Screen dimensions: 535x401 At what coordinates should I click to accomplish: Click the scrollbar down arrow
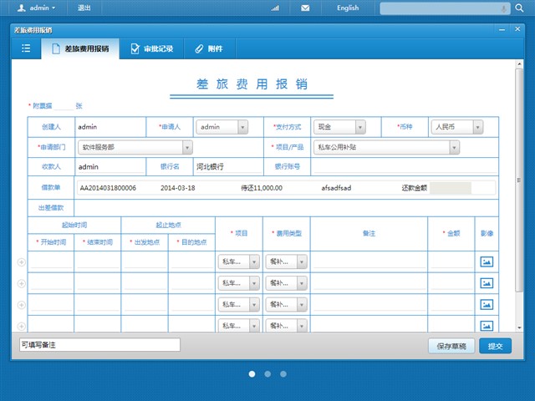[519, 327]
